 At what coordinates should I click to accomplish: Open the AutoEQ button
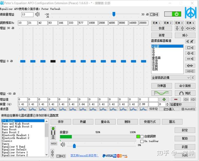188,109
